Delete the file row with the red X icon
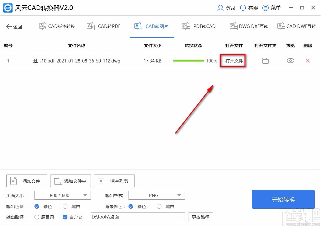Screen dimensions: 321x226 click(308, 61)
